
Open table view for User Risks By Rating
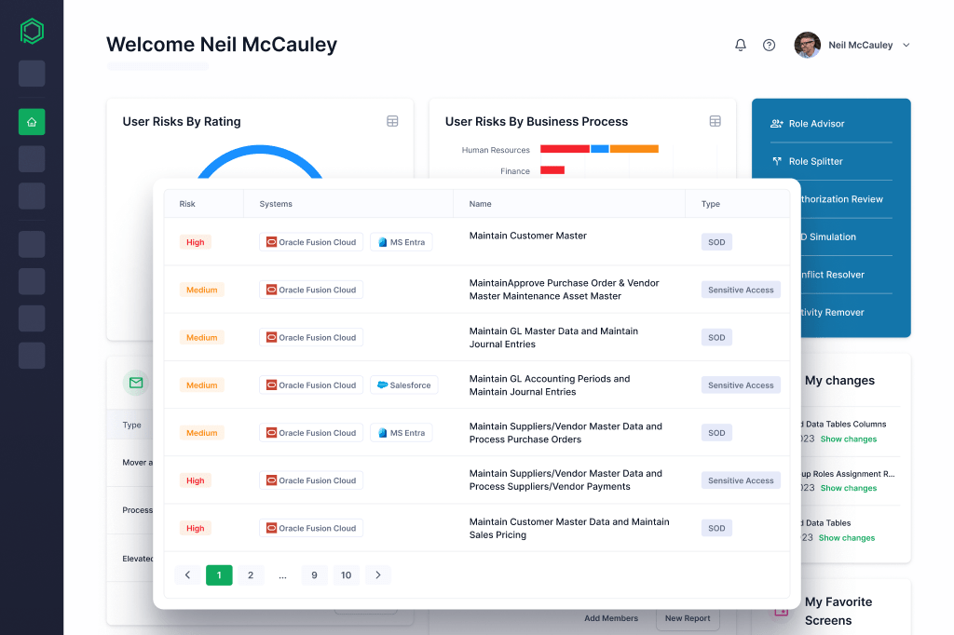click(x=392, y=121)
